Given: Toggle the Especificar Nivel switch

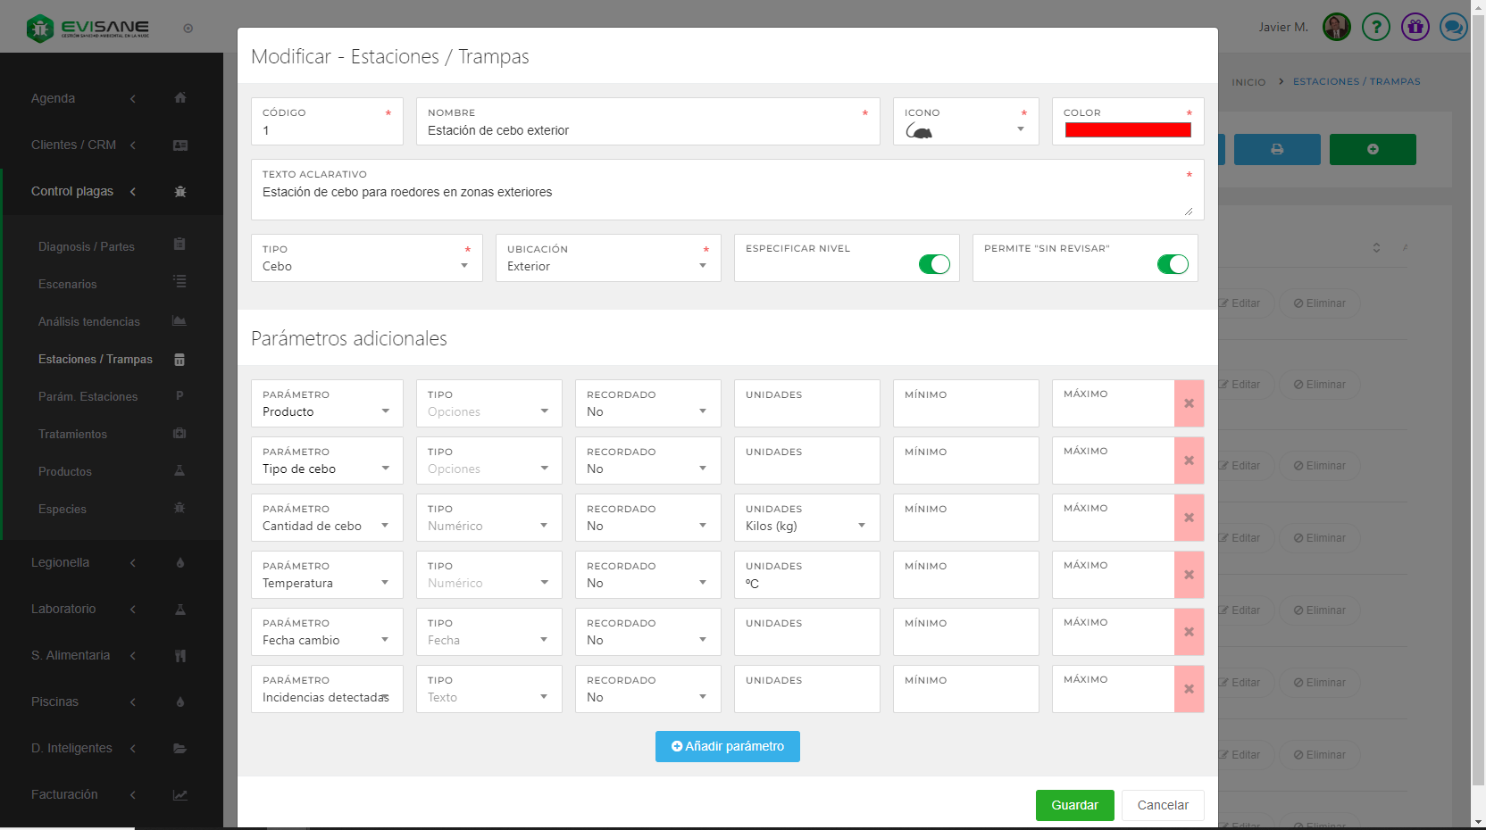Looking at the screenshot, I should (x=934, y=264).
